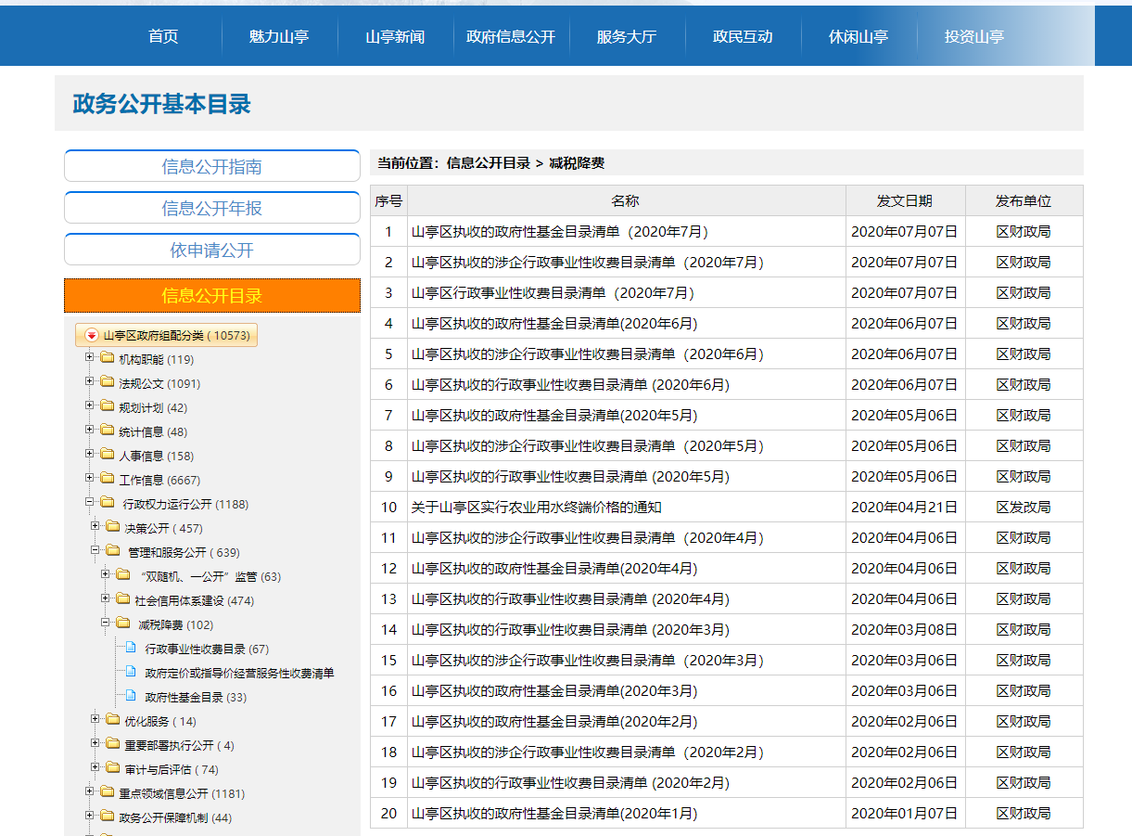Image resolution: width=1132 pixels, height=836 pixels.
Task: Expand the 优化服务 tree node
Action: coord(95,719)
